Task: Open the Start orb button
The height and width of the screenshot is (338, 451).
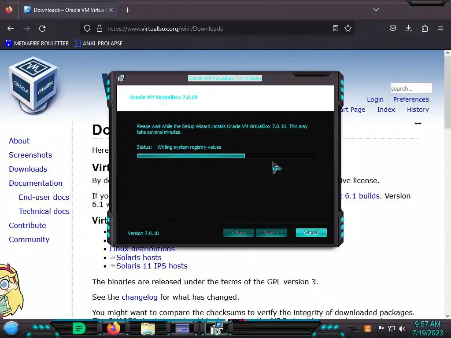Action: click(x=11, y=329)
